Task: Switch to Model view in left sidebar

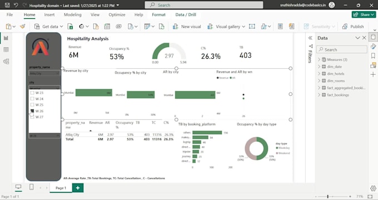Action: point(6,61)
